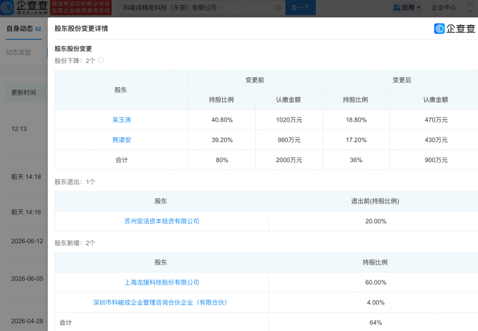Click the 变更后 column header
Image resolution: width=478 pixels, height=331 pixels.
pos(402,80)
